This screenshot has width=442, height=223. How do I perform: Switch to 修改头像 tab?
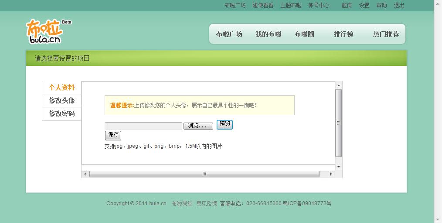tap(62, 100)
